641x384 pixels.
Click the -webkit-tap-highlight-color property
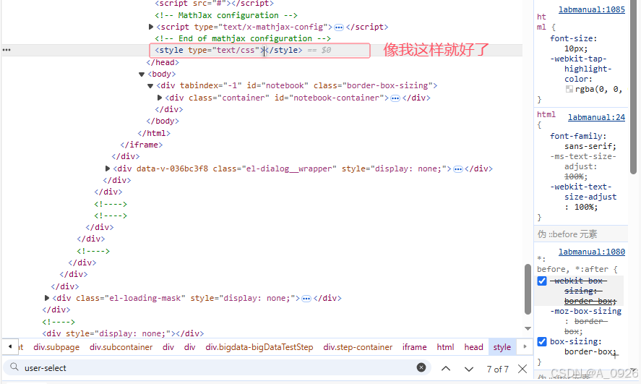pos(581,69)
